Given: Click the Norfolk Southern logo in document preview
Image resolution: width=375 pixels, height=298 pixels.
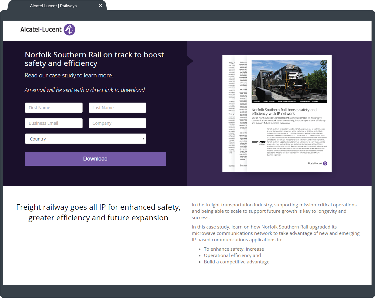Looking at the screenshot, I should [259, 143].
